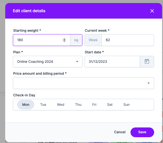
Task: Expand Price amount and billing period dropdown
Action: (83, 83)
